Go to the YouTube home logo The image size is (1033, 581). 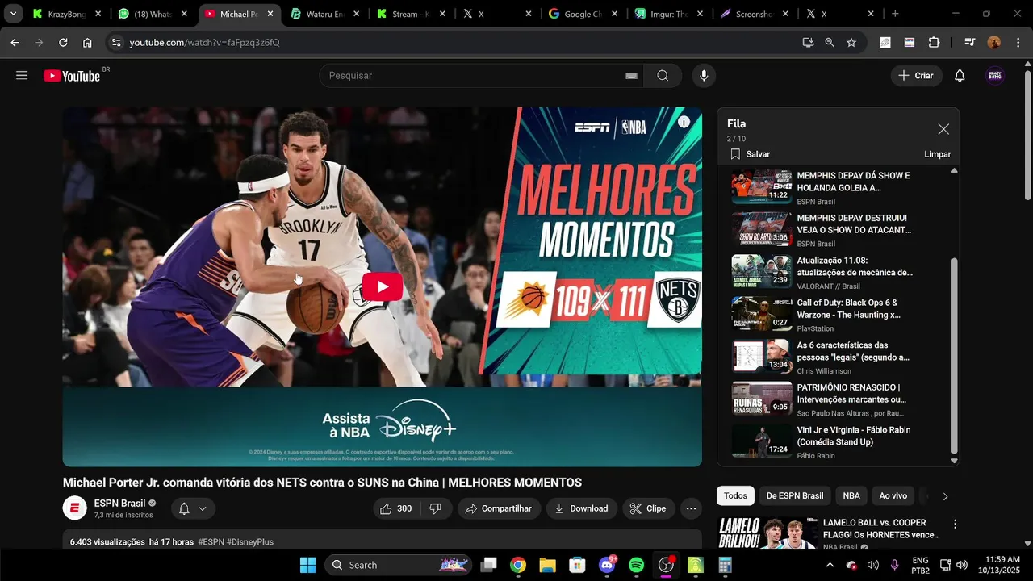coord(73,76)
